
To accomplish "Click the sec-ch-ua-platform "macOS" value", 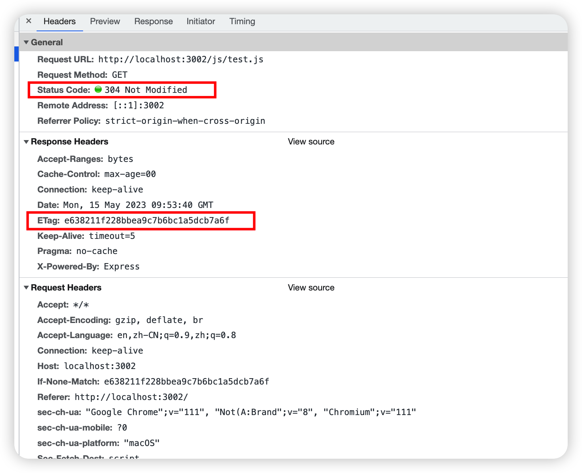I will [142, 443].
